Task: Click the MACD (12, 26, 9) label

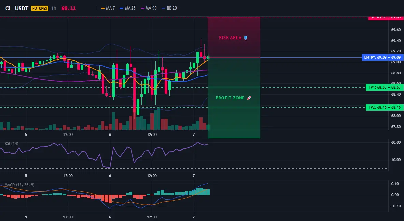Action: coord(19,185)
